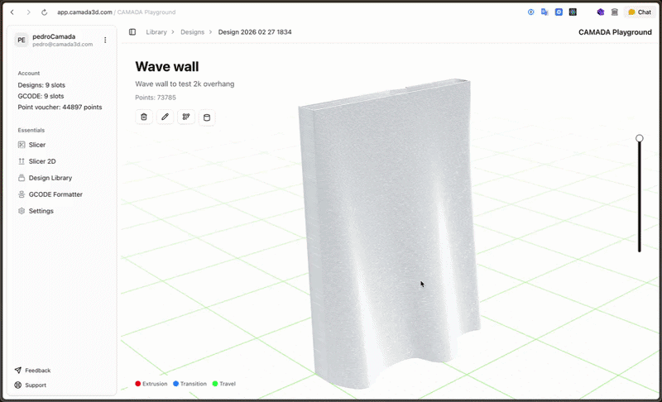The width and height of the screenshot is (662, 402).
Task: Click the Point voucher: 44897 points text
Action: 60,108
